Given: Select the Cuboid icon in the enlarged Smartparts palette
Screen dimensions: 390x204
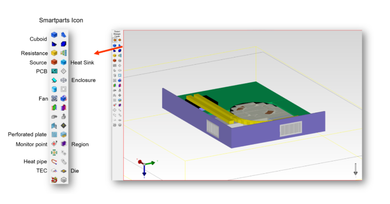Looking at the screenshot, I should click(x=54, y=35).
